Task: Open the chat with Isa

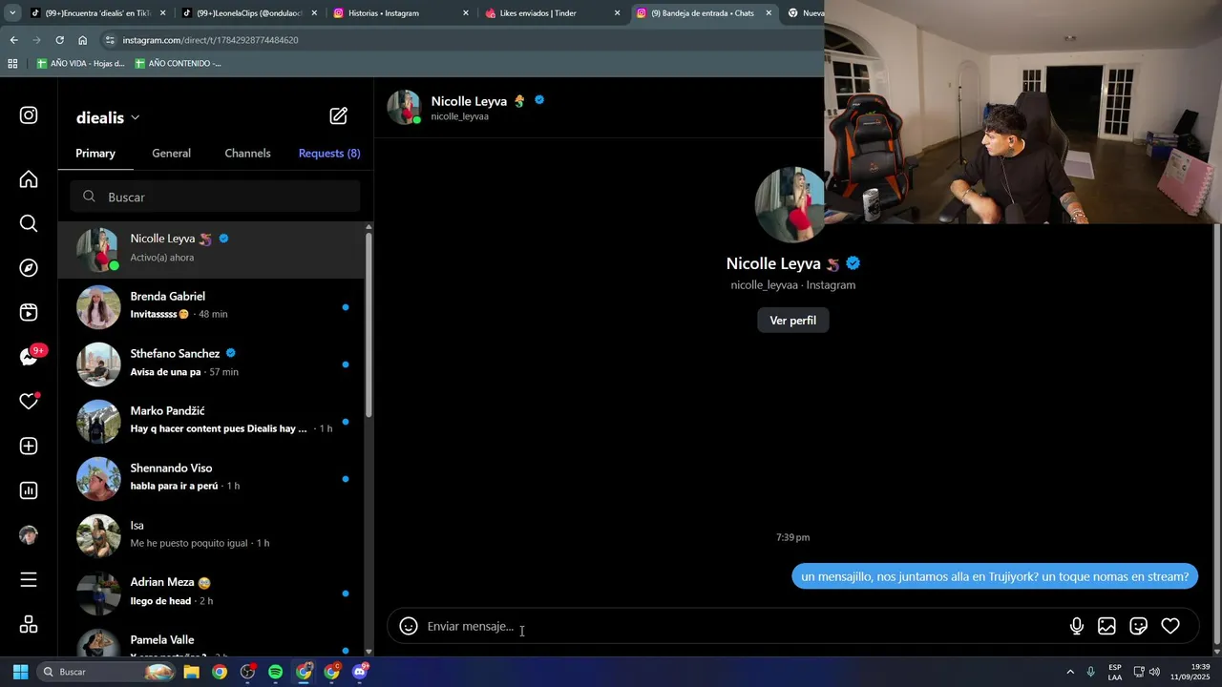Action: click(211, 535)
